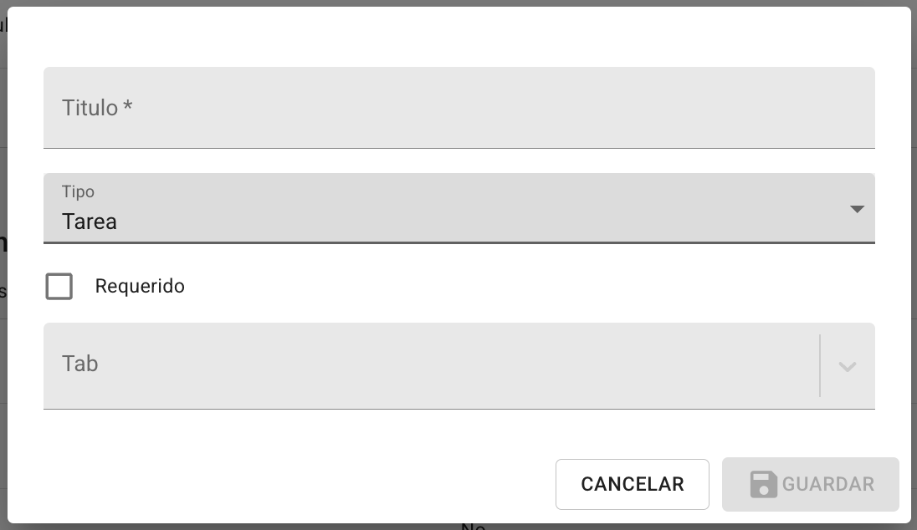This screenshot has height=530, width=917.
Task: Click the Tab field chevron icon
Action: [848, 366]
